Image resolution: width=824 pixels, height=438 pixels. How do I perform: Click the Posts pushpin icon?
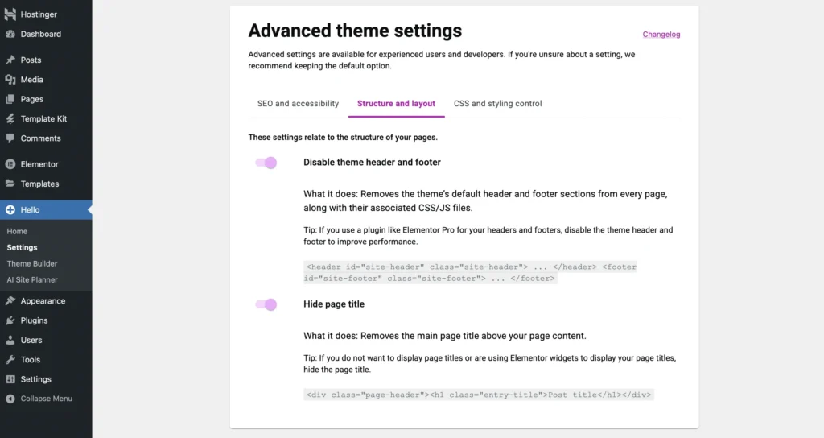(x=10, y=60)
